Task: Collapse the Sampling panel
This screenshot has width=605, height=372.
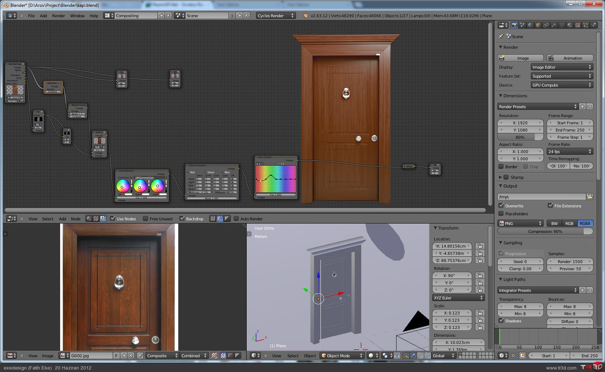Action: tap(501, 243)
